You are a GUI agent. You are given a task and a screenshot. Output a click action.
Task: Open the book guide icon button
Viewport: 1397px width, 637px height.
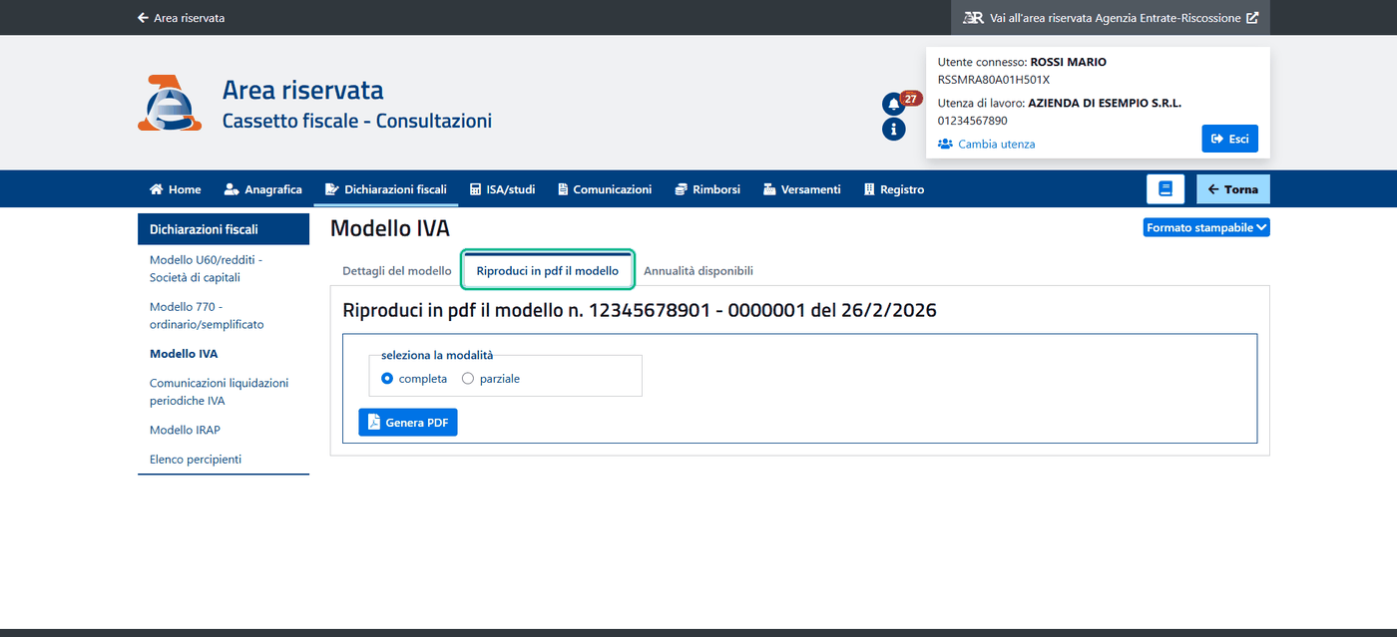pyautogui.click(x=1164, y=189)
